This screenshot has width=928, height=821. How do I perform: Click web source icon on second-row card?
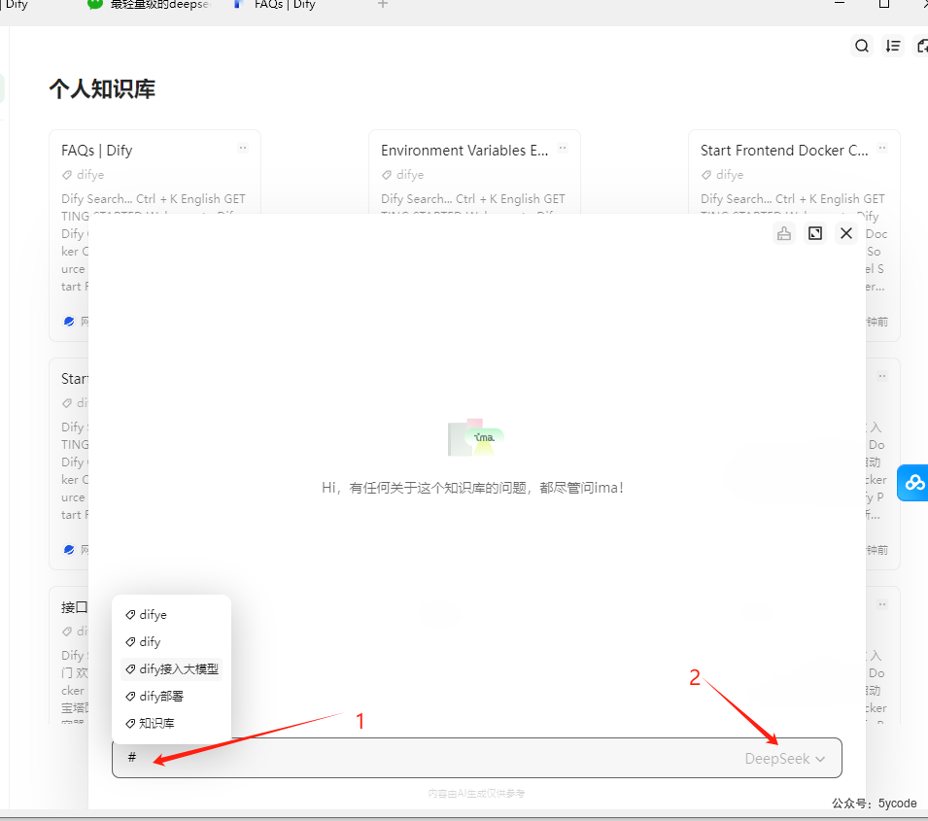coord(69,549)
